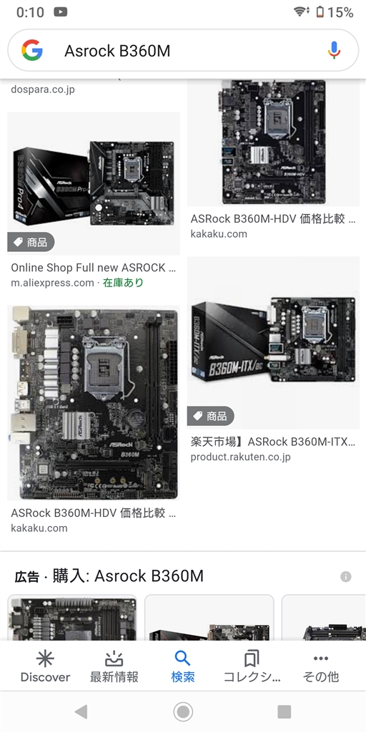Open the Online Shop Full new ASROCK link
366x733 pixels.
pos(94,268)
